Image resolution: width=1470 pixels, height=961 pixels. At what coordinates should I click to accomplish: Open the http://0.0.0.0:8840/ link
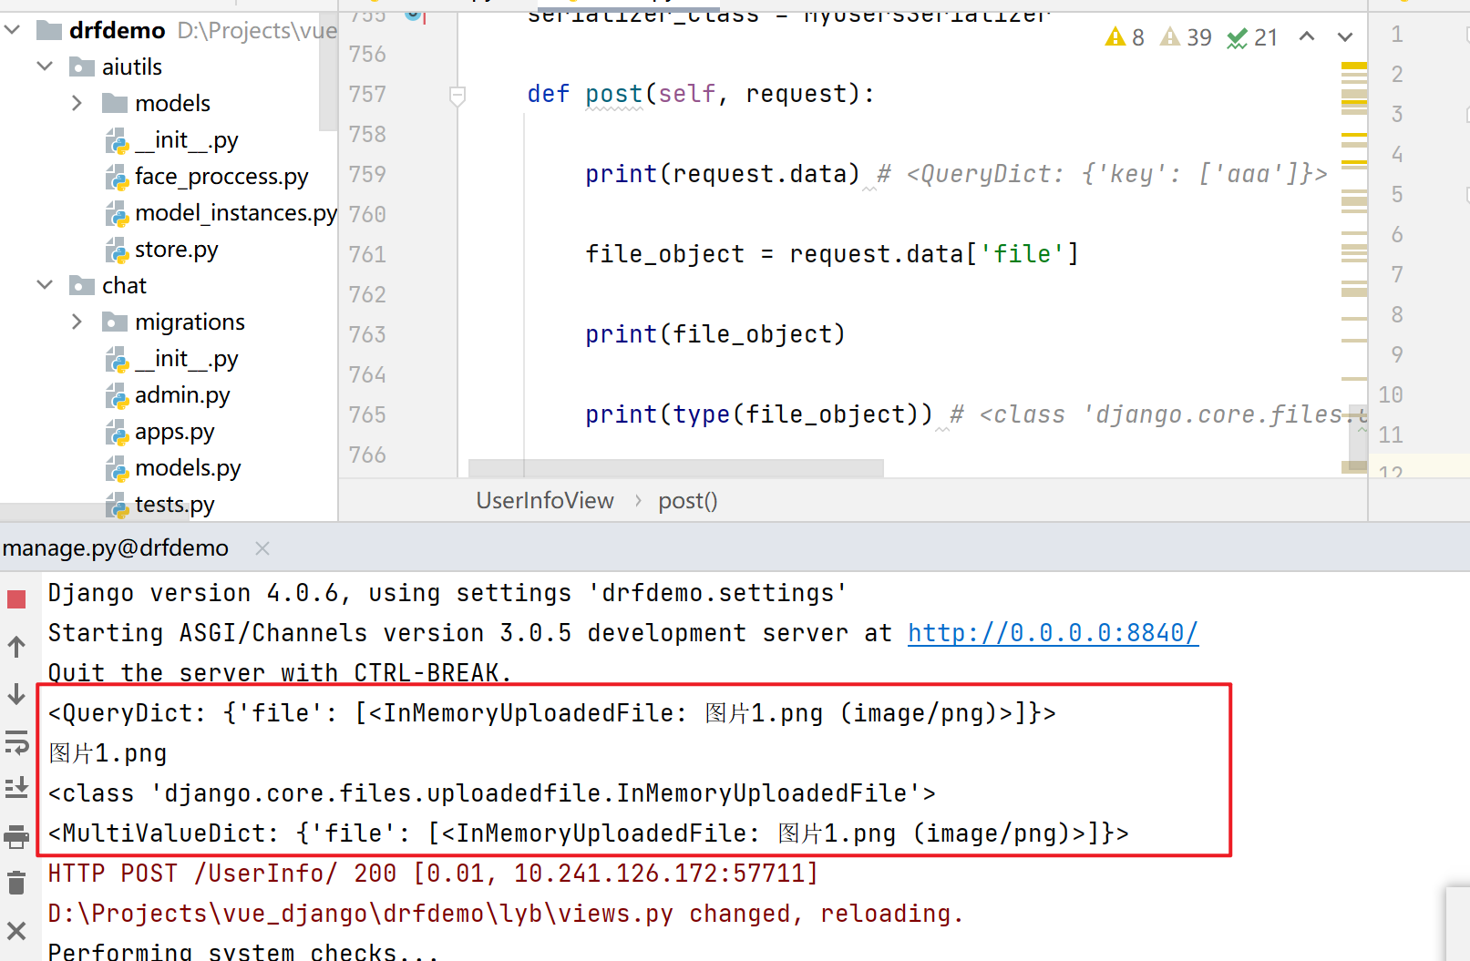tap(1053, 633)
